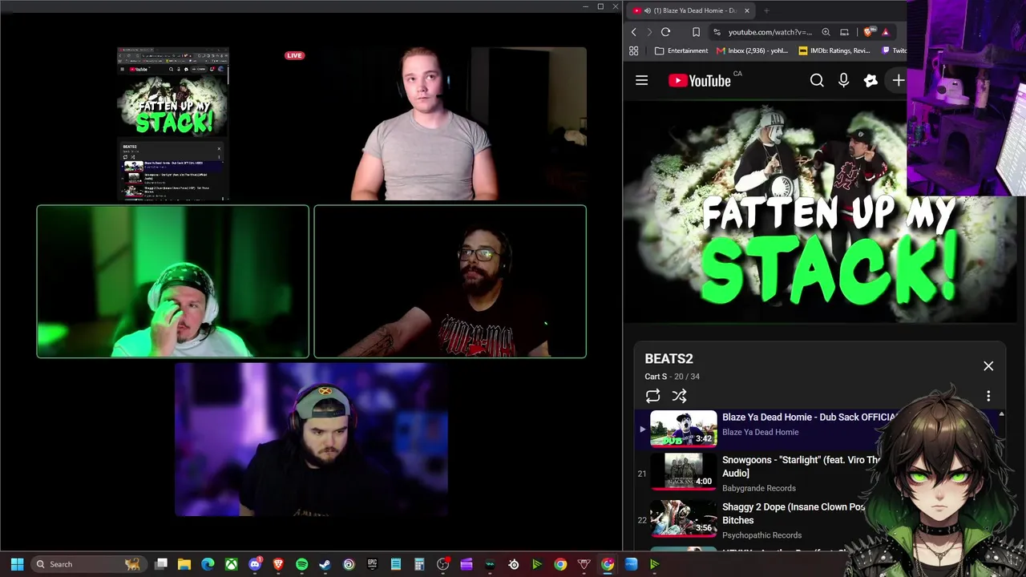Open Task View on the taskbar
Viewport: 1026px width, 577px height.
pos(161,564)
